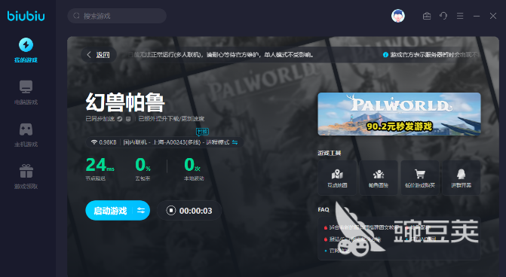Go back with the 返回 button
This screenshot has width=506, height=277.
click(99, 55)
